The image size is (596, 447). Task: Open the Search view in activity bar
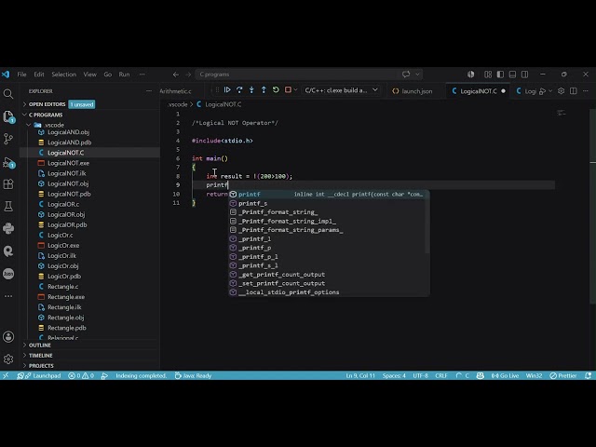tap(8, 93)
